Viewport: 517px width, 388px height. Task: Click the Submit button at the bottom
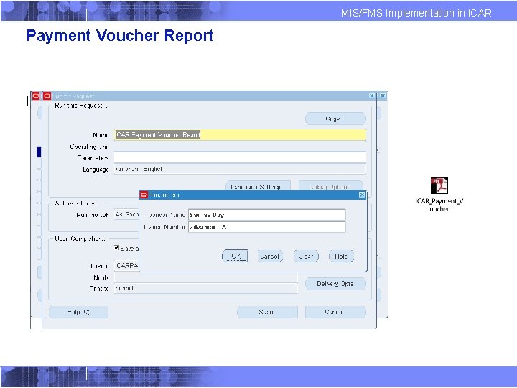pos(267,312)
